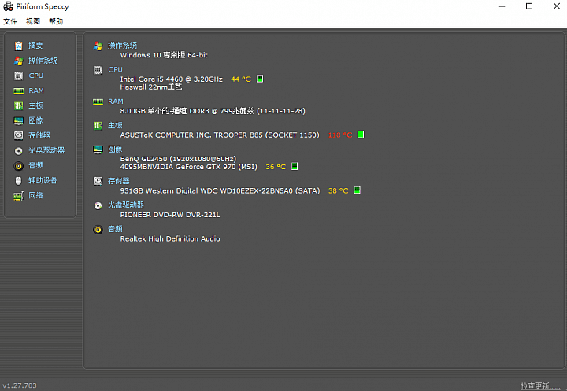Open the CPU heading link in summary

[x=115, y=70]
